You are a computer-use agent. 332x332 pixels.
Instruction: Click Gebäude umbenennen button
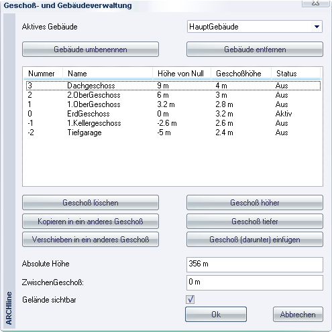click(91, 50)
